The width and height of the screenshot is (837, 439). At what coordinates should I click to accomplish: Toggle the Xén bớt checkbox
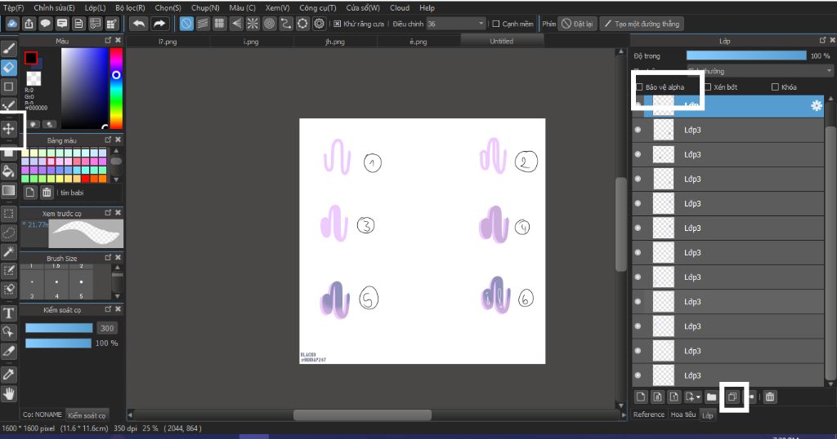point(708,87)
